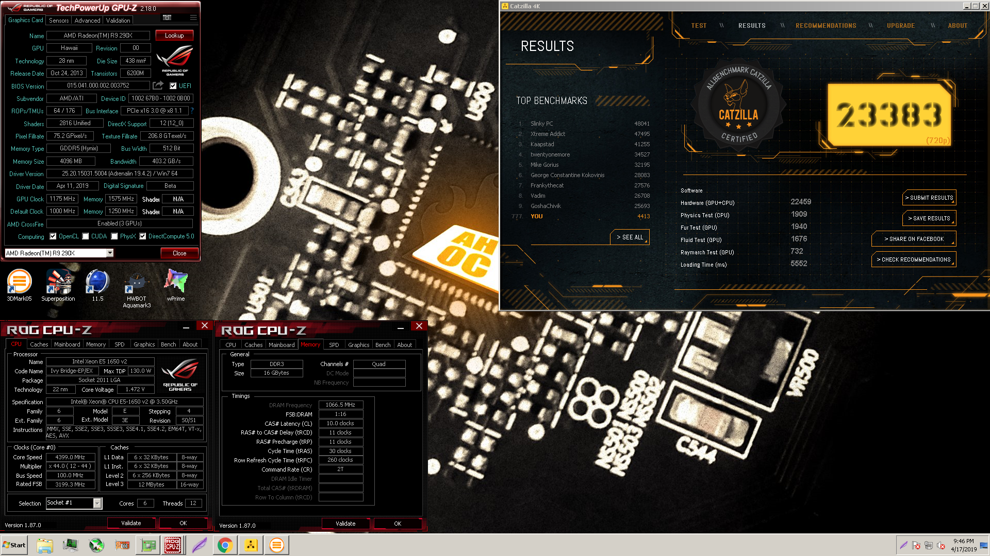Viewport: 990px width, 556px height.
Task: Switch to the Catzilla taskbar button
Action: point(251,545)
